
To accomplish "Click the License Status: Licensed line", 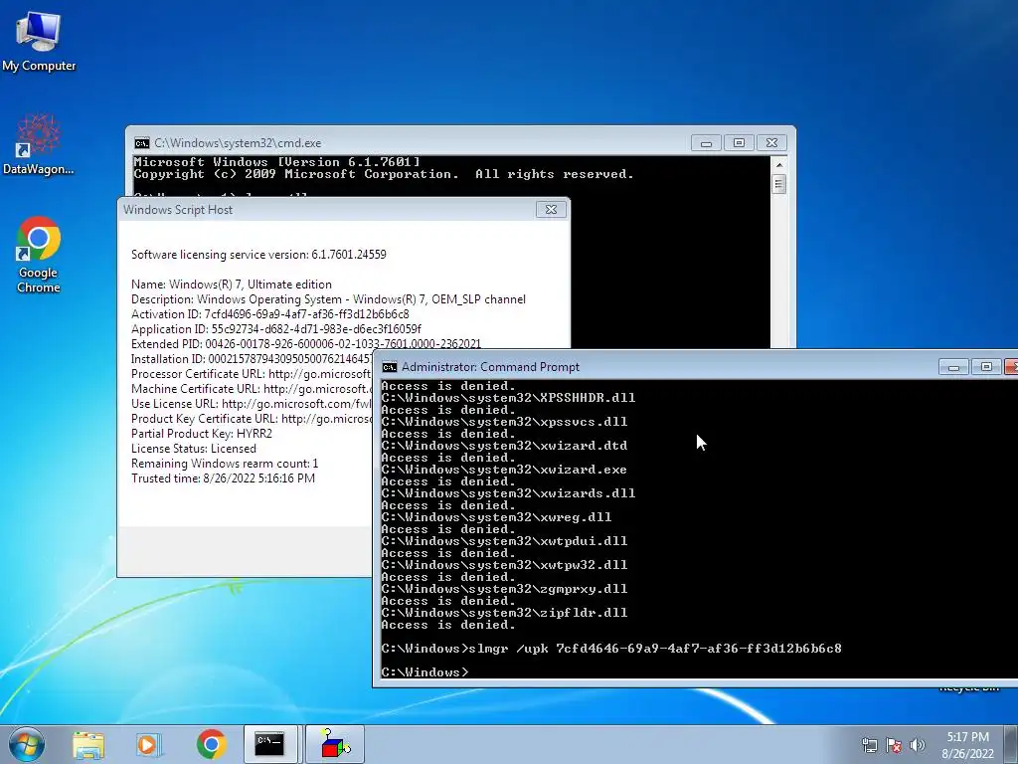I will point(194,449).
